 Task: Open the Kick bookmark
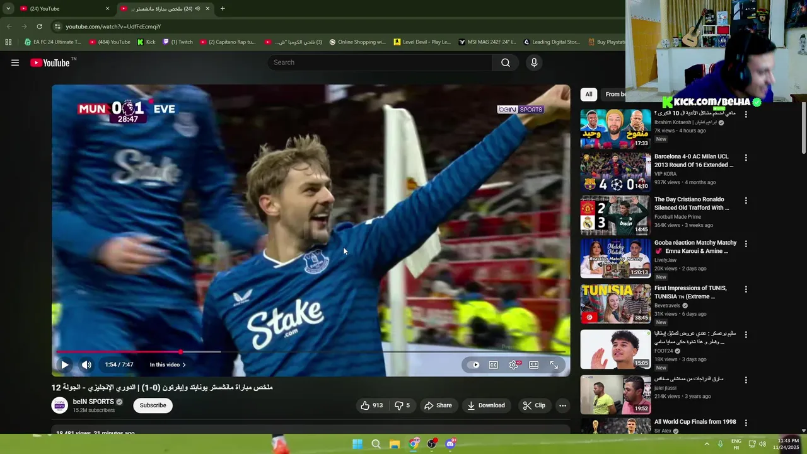click(146, 42)
